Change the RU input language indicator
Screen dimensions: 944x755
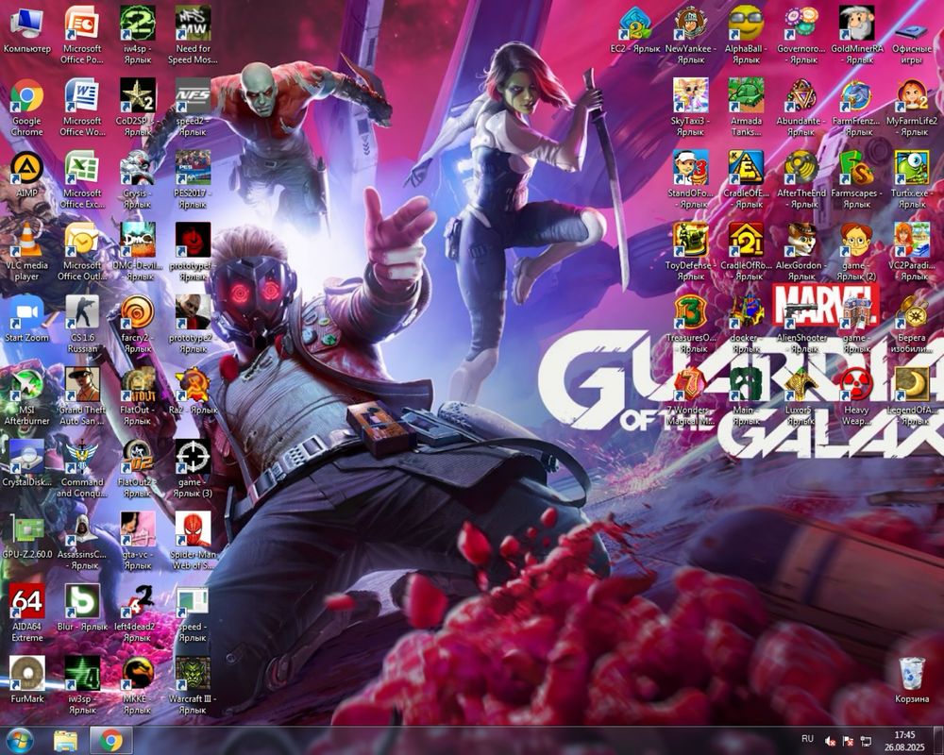(807, 739)
